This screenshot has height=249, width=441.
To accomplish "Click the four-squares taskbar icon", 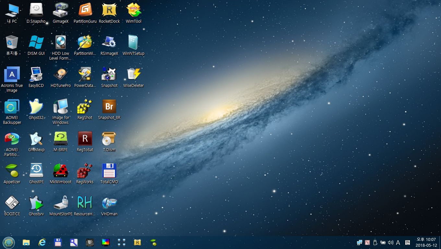I will click(122, 242).
